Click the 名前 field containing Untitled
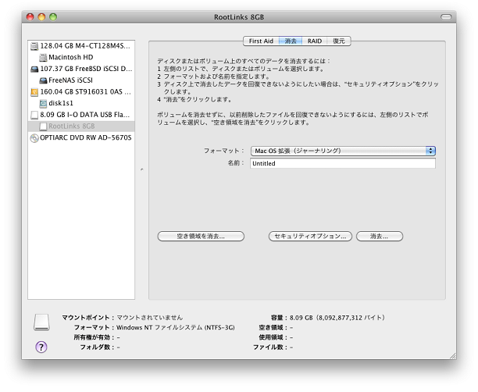Viewport: 478px width, 392px height. [343, 163]
